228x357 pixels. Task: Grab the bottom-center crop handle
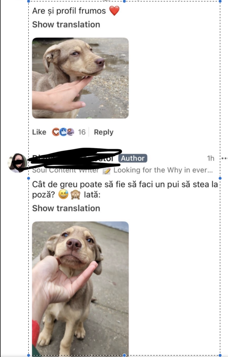[x=124, y=355]
